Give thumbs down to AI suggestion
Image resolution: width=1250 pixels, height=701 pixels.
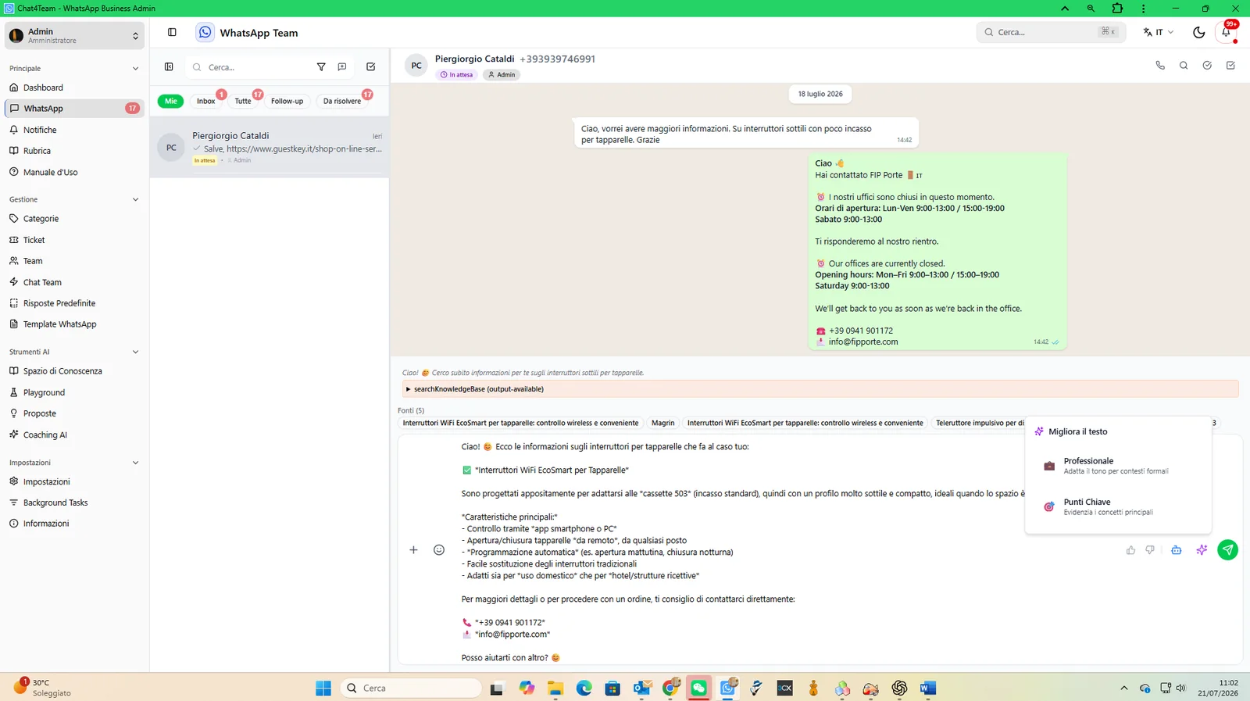(1150, 550)
